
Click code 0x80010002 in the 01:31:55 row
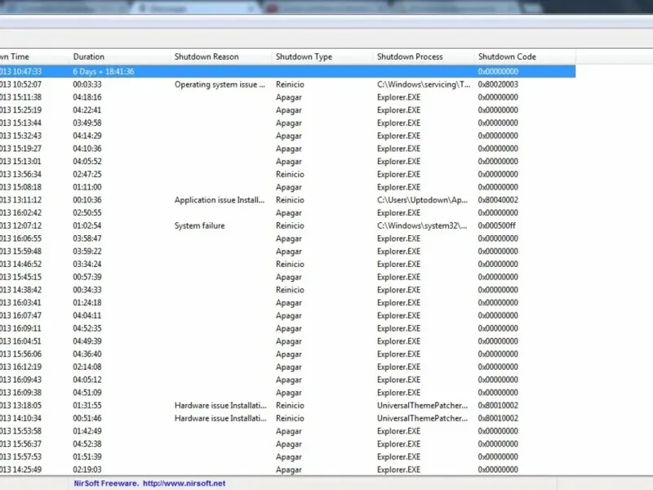click(x=498, y=405)
